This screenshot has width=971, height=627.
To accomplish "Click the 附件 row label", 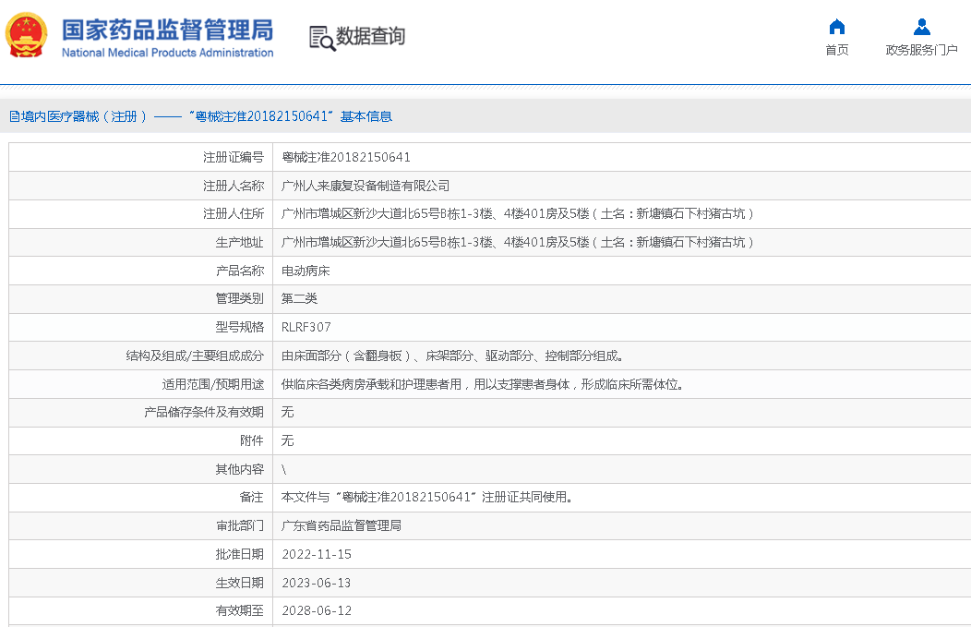I will tap(252, 440).
